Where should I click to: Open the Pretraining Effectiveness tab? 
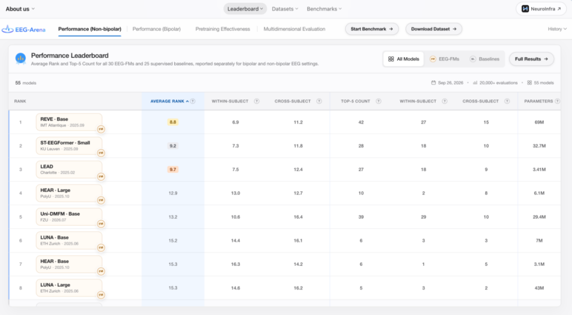(x=222, y=29)
